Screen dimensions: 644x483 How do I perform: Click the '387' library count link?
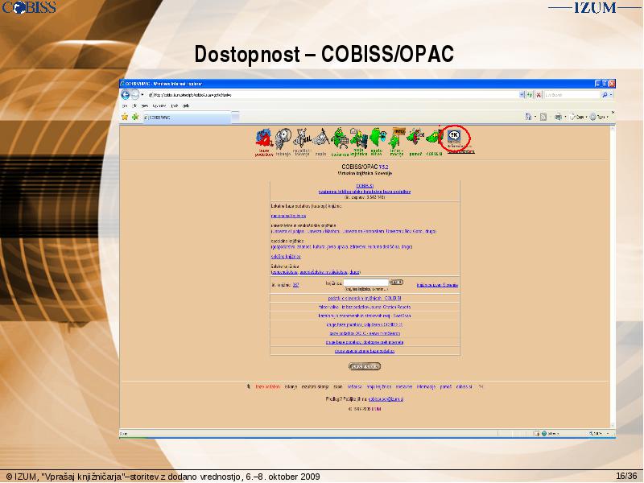tap(295, 285)
